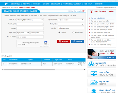
Task: Go to the home page via house icon
Action: point(6,4)
